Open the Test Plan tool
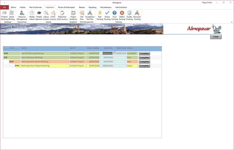 tap(82, 15)
